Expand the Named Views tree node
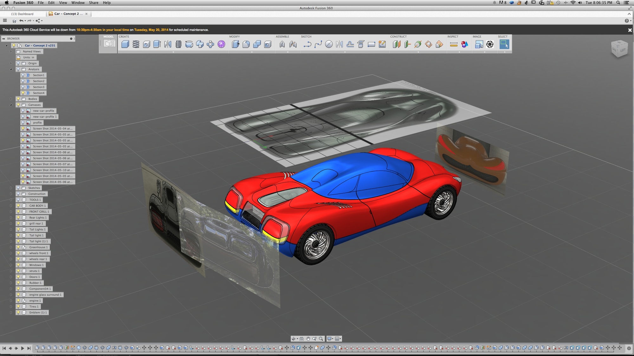This screenshot has height=356, width=634. pos(11,51)
